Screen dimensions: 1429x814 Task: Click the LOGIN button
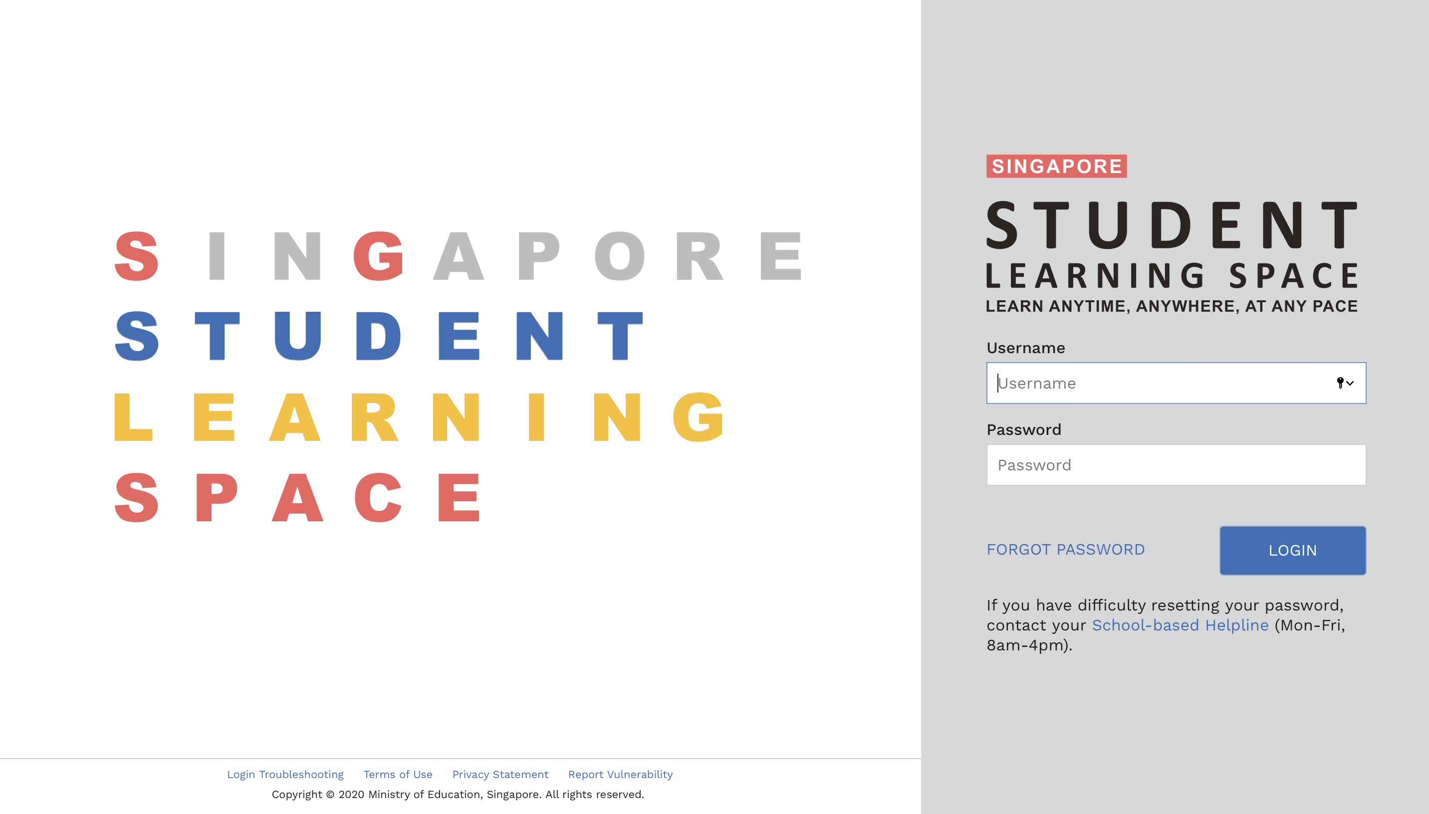point(1293,550)
